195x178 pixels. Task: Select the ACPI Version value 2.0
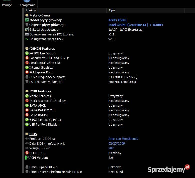(x=110, y=158)
